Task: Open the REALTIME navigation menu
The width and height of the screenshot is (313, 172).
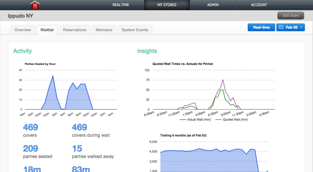Action: click(121, 5)
